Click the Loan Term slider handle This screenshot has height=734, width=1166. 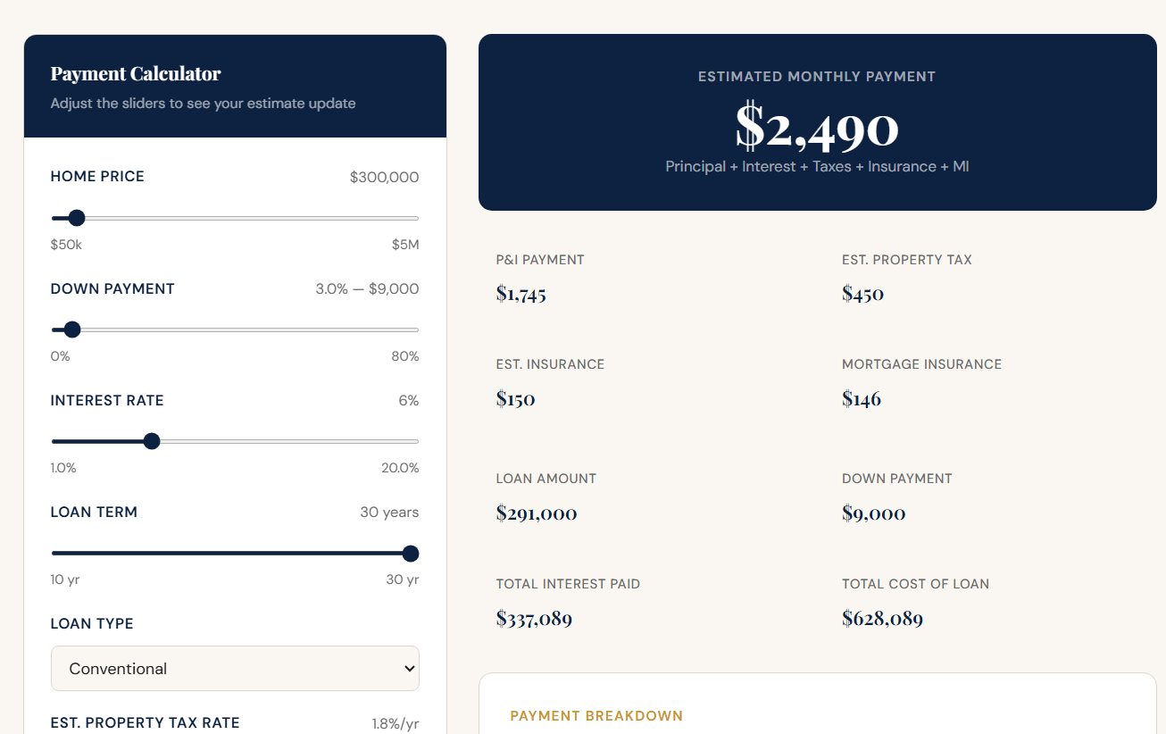tap(411, 554)
